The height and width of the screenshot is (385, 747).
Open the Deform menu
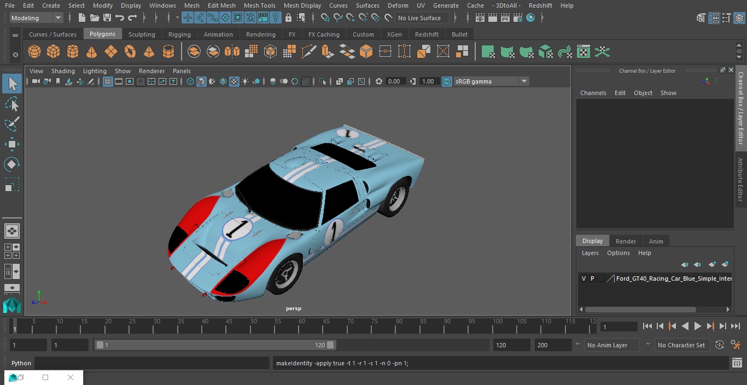tap(398, 5)
